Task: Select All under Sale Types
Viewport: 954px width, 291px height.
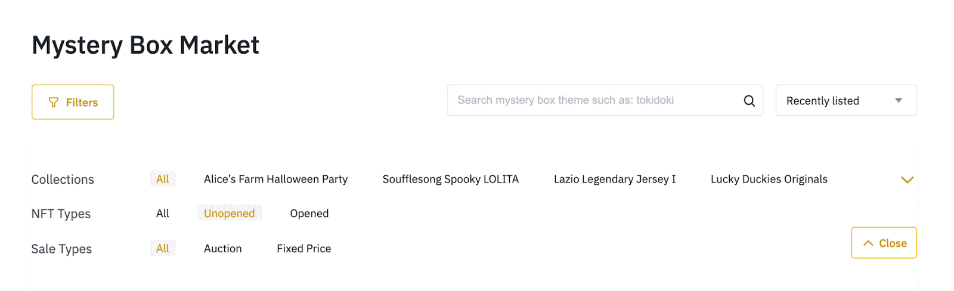Action: click(x=163, y=249)
